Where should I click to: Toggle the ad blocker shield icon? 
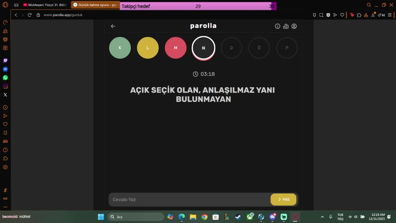pyautogui.click(x=328, y=15)
